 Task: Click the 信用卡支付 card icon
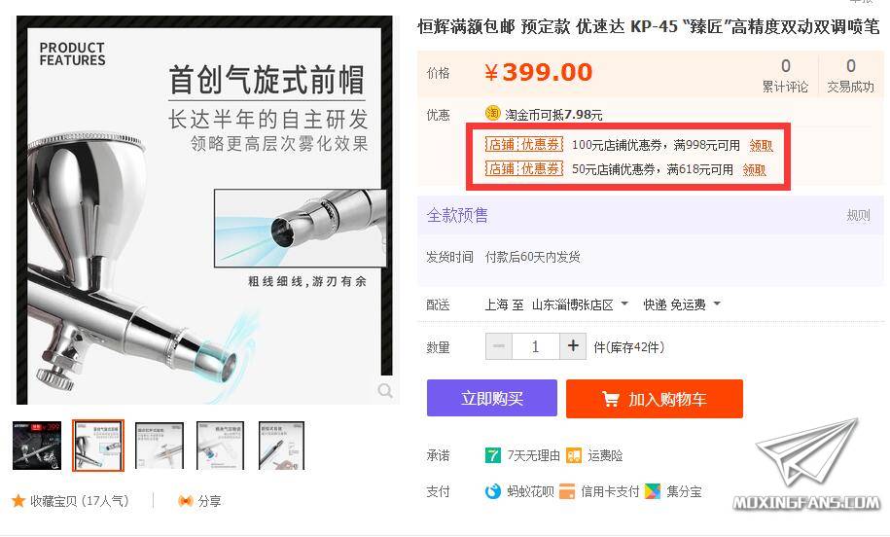coord(567,491)
